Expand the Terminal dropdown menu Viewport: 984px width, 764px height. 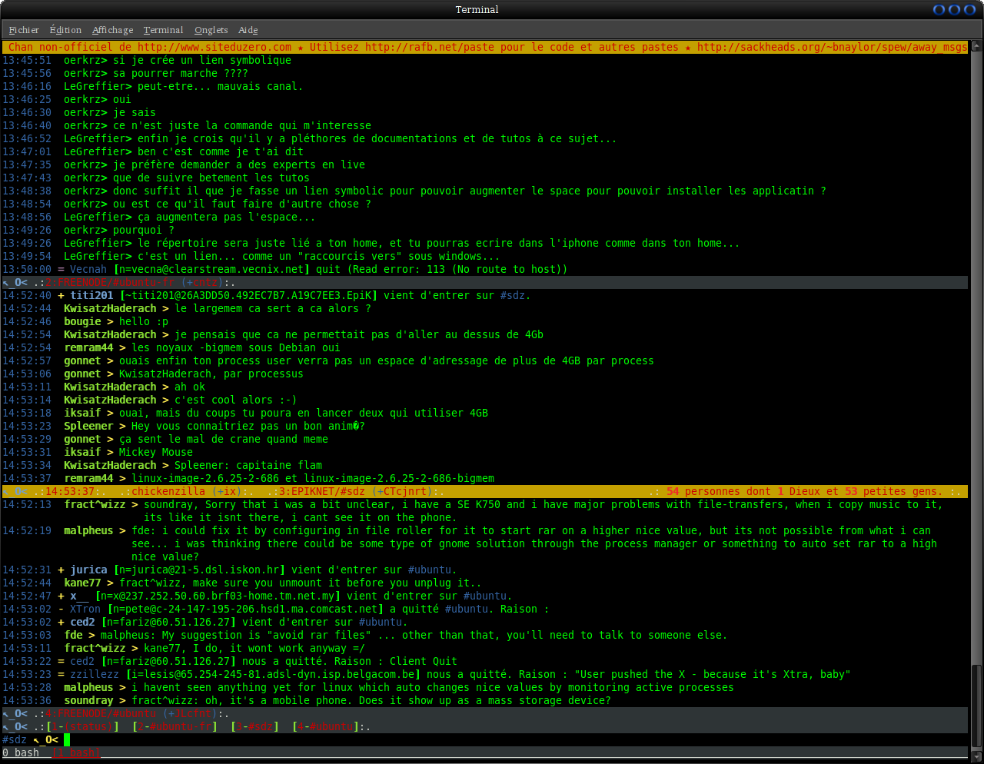[163, 30]
